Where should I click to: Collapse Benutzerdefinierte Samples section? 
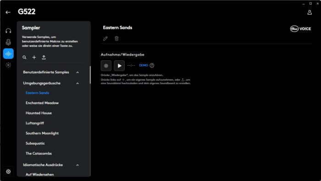point(77,72)
